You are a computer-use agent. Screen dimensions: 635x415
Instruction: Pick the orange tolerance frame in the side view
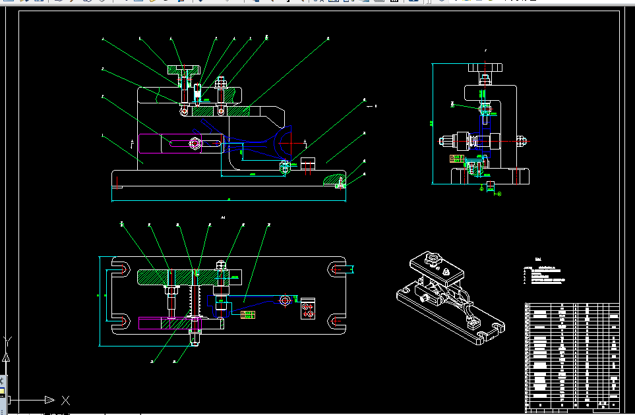[x=457, y=159]
